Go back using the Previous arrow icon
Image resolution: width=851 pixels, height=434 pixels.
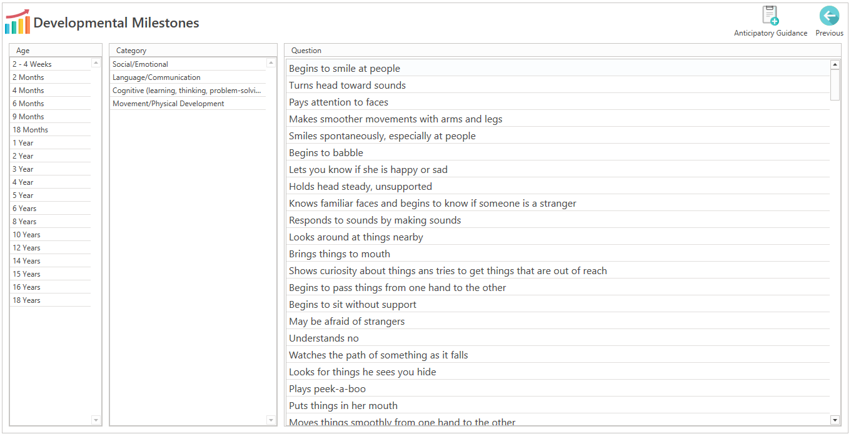(829, 16)
